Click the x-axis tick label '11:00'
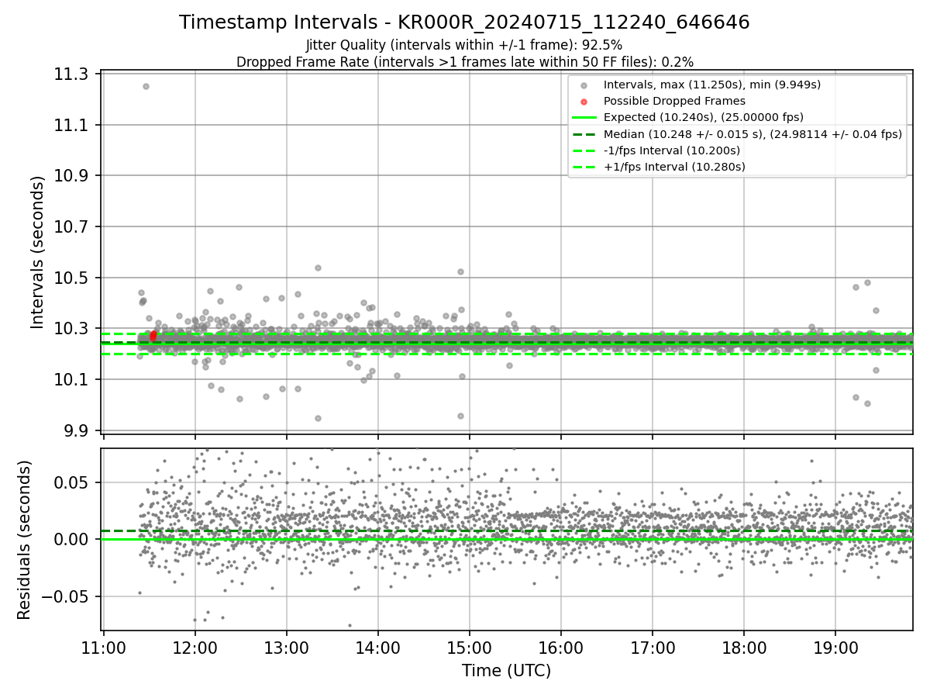This screenshot has width=930, height=698. point(104,647)
